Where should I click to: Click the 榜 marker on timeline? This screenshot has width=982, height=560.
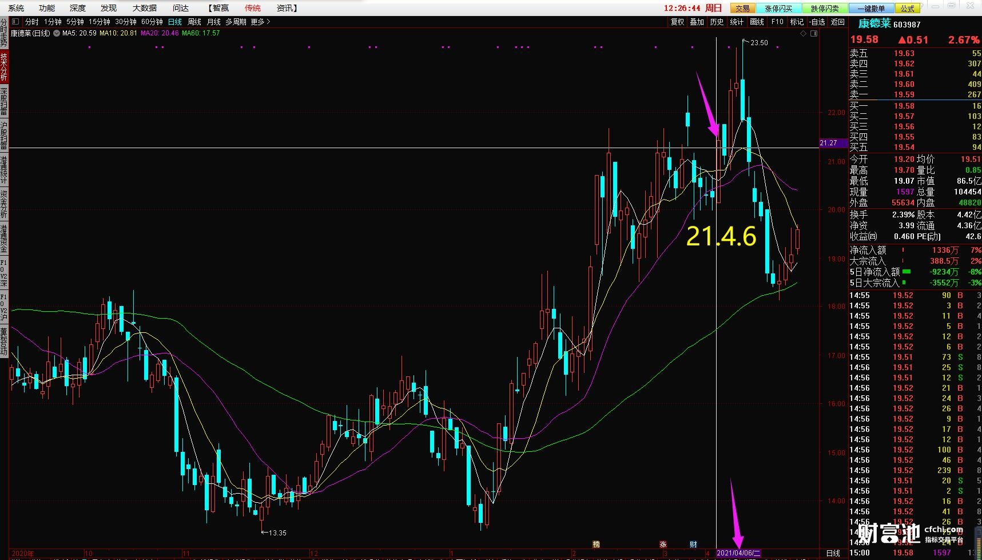(x=597, y=545)
